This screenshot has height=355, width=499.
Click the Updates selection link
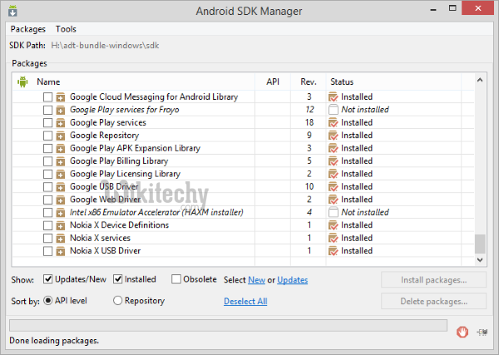click(x=293, y=280)
